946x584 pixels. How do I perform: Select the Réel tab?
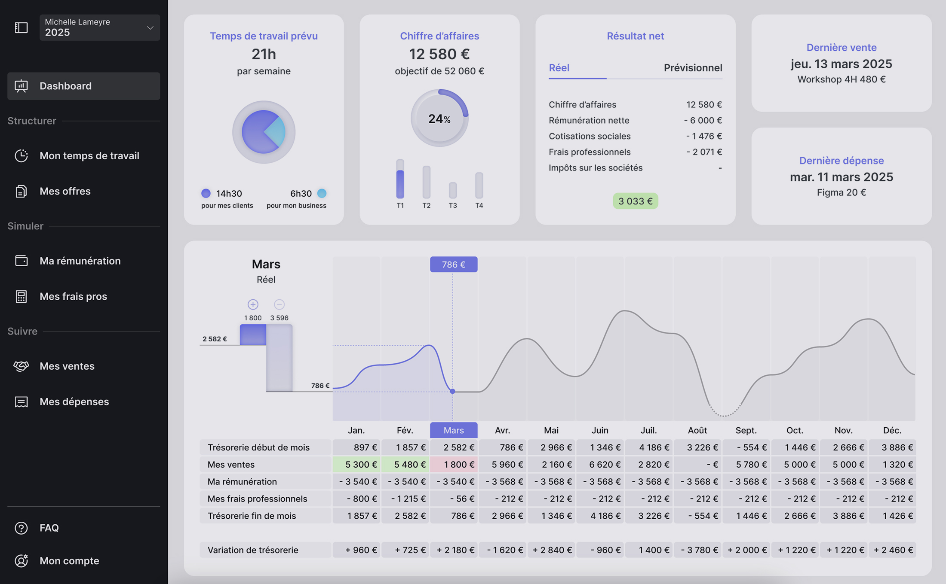pyautogui.click(x=559, y=68)
